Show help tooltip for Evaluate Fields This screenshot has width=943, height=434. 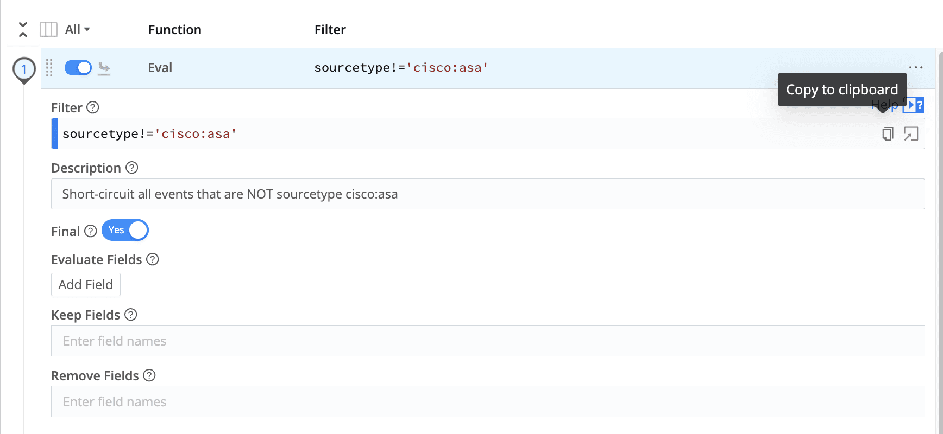point(153,259)
